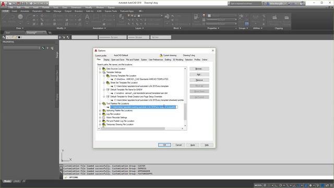Click the Data Sources Location folder icon

[104, 69]
